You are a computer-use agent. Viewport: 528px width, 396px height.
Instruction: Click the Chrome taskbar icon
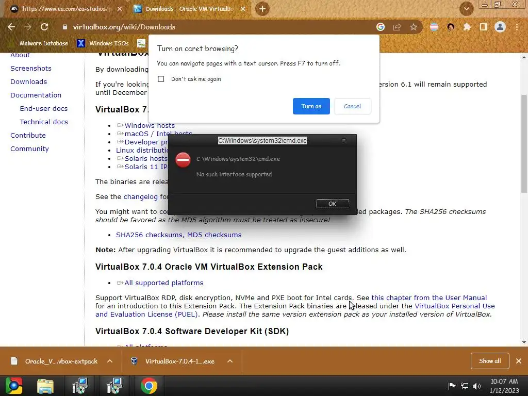click(149, 386)
